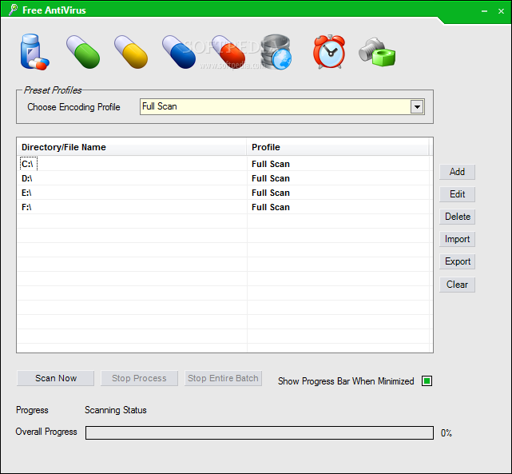Viewport: 512px width, 474px height.
Task: Close the Free AntiVirus window
Action: click(x=501, y=10)
